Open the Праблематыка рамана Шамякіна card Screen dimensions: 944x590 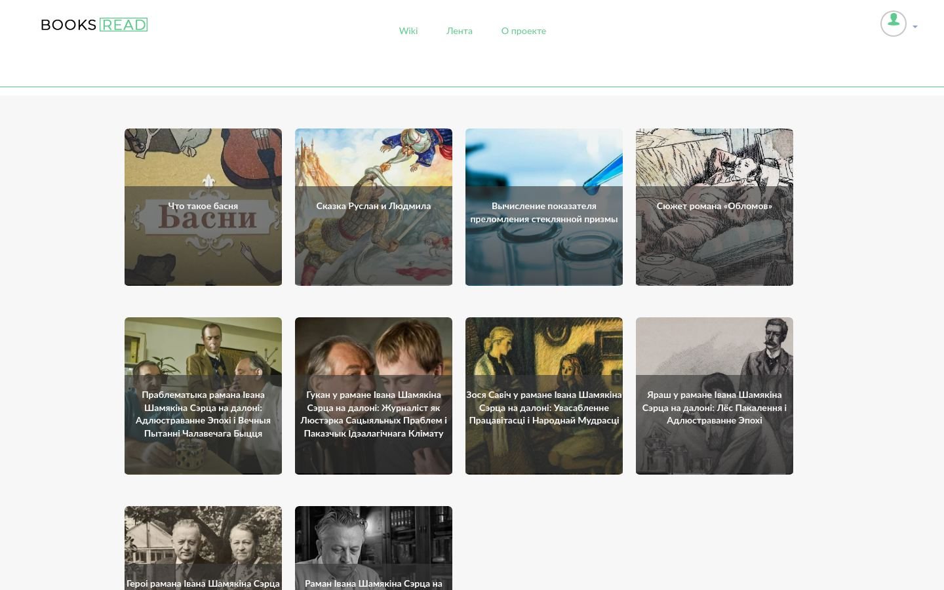203,396
